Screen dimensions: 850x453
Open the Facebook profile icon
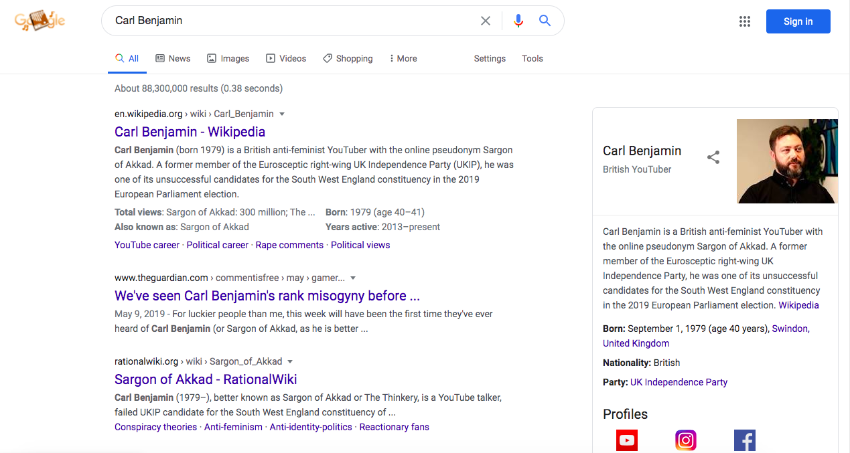coord(745,440)
